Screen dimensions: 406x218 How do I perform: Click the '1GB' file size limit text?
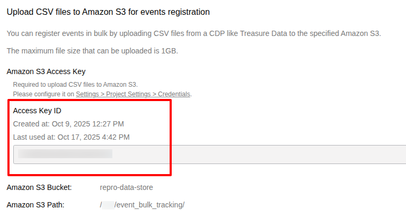click(169, 51)
